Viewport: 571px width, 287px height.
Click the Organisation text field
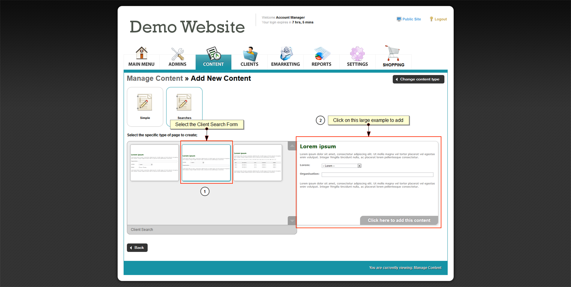pyautogui.click(x=377, y=174)
